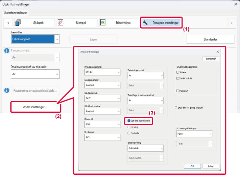
Task: Close the Andre innstillinger dialog
Action: click(x=218, y=52)
